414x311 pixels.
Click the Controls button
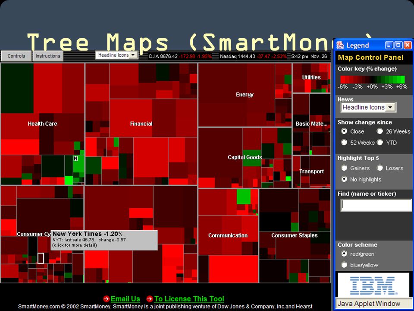pos(16,56)
